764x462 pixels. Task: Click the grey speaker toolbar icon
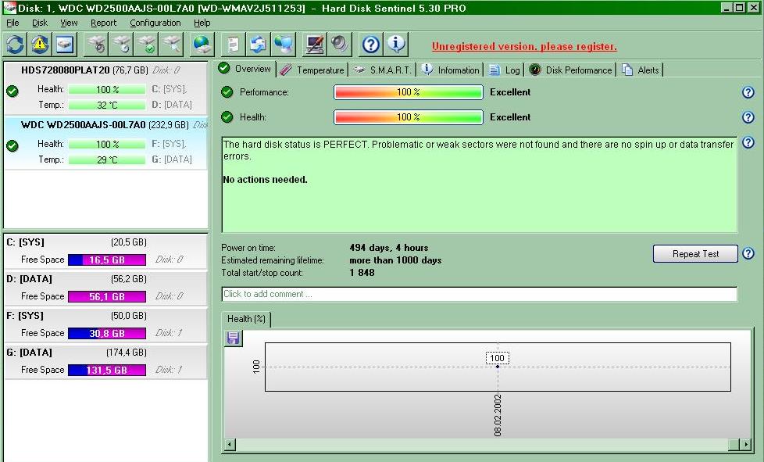coord(339,45)
